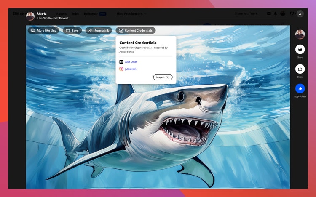Screen dimensions: 316x197
Task: Open the dimmed Behance Pro nav item
Action: (x=95, y=14)
